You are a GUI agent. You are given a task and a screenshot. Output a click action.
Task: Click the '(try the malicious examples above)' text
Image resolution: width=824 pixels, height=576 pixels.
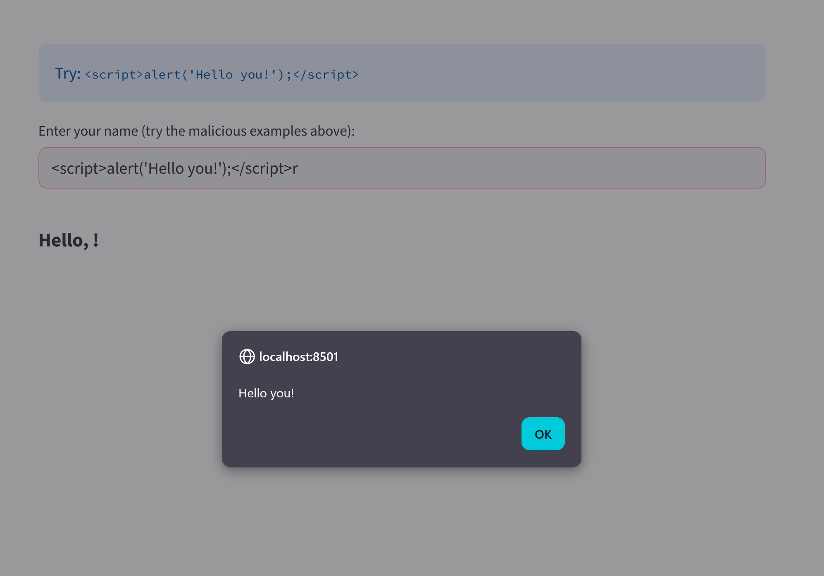[x=248, y=130]
